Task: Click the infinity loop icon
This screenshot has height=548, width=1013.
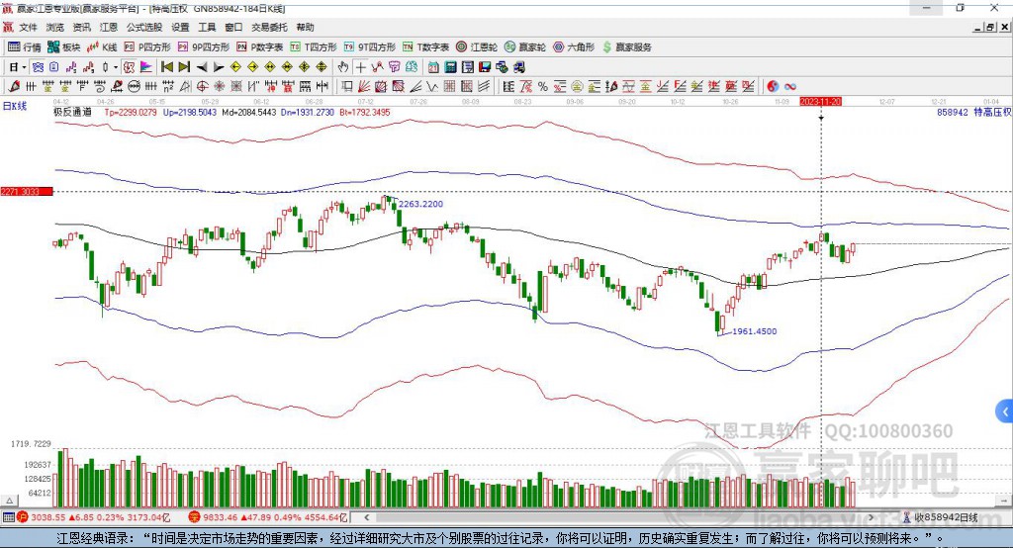Action: pos(790,87)
